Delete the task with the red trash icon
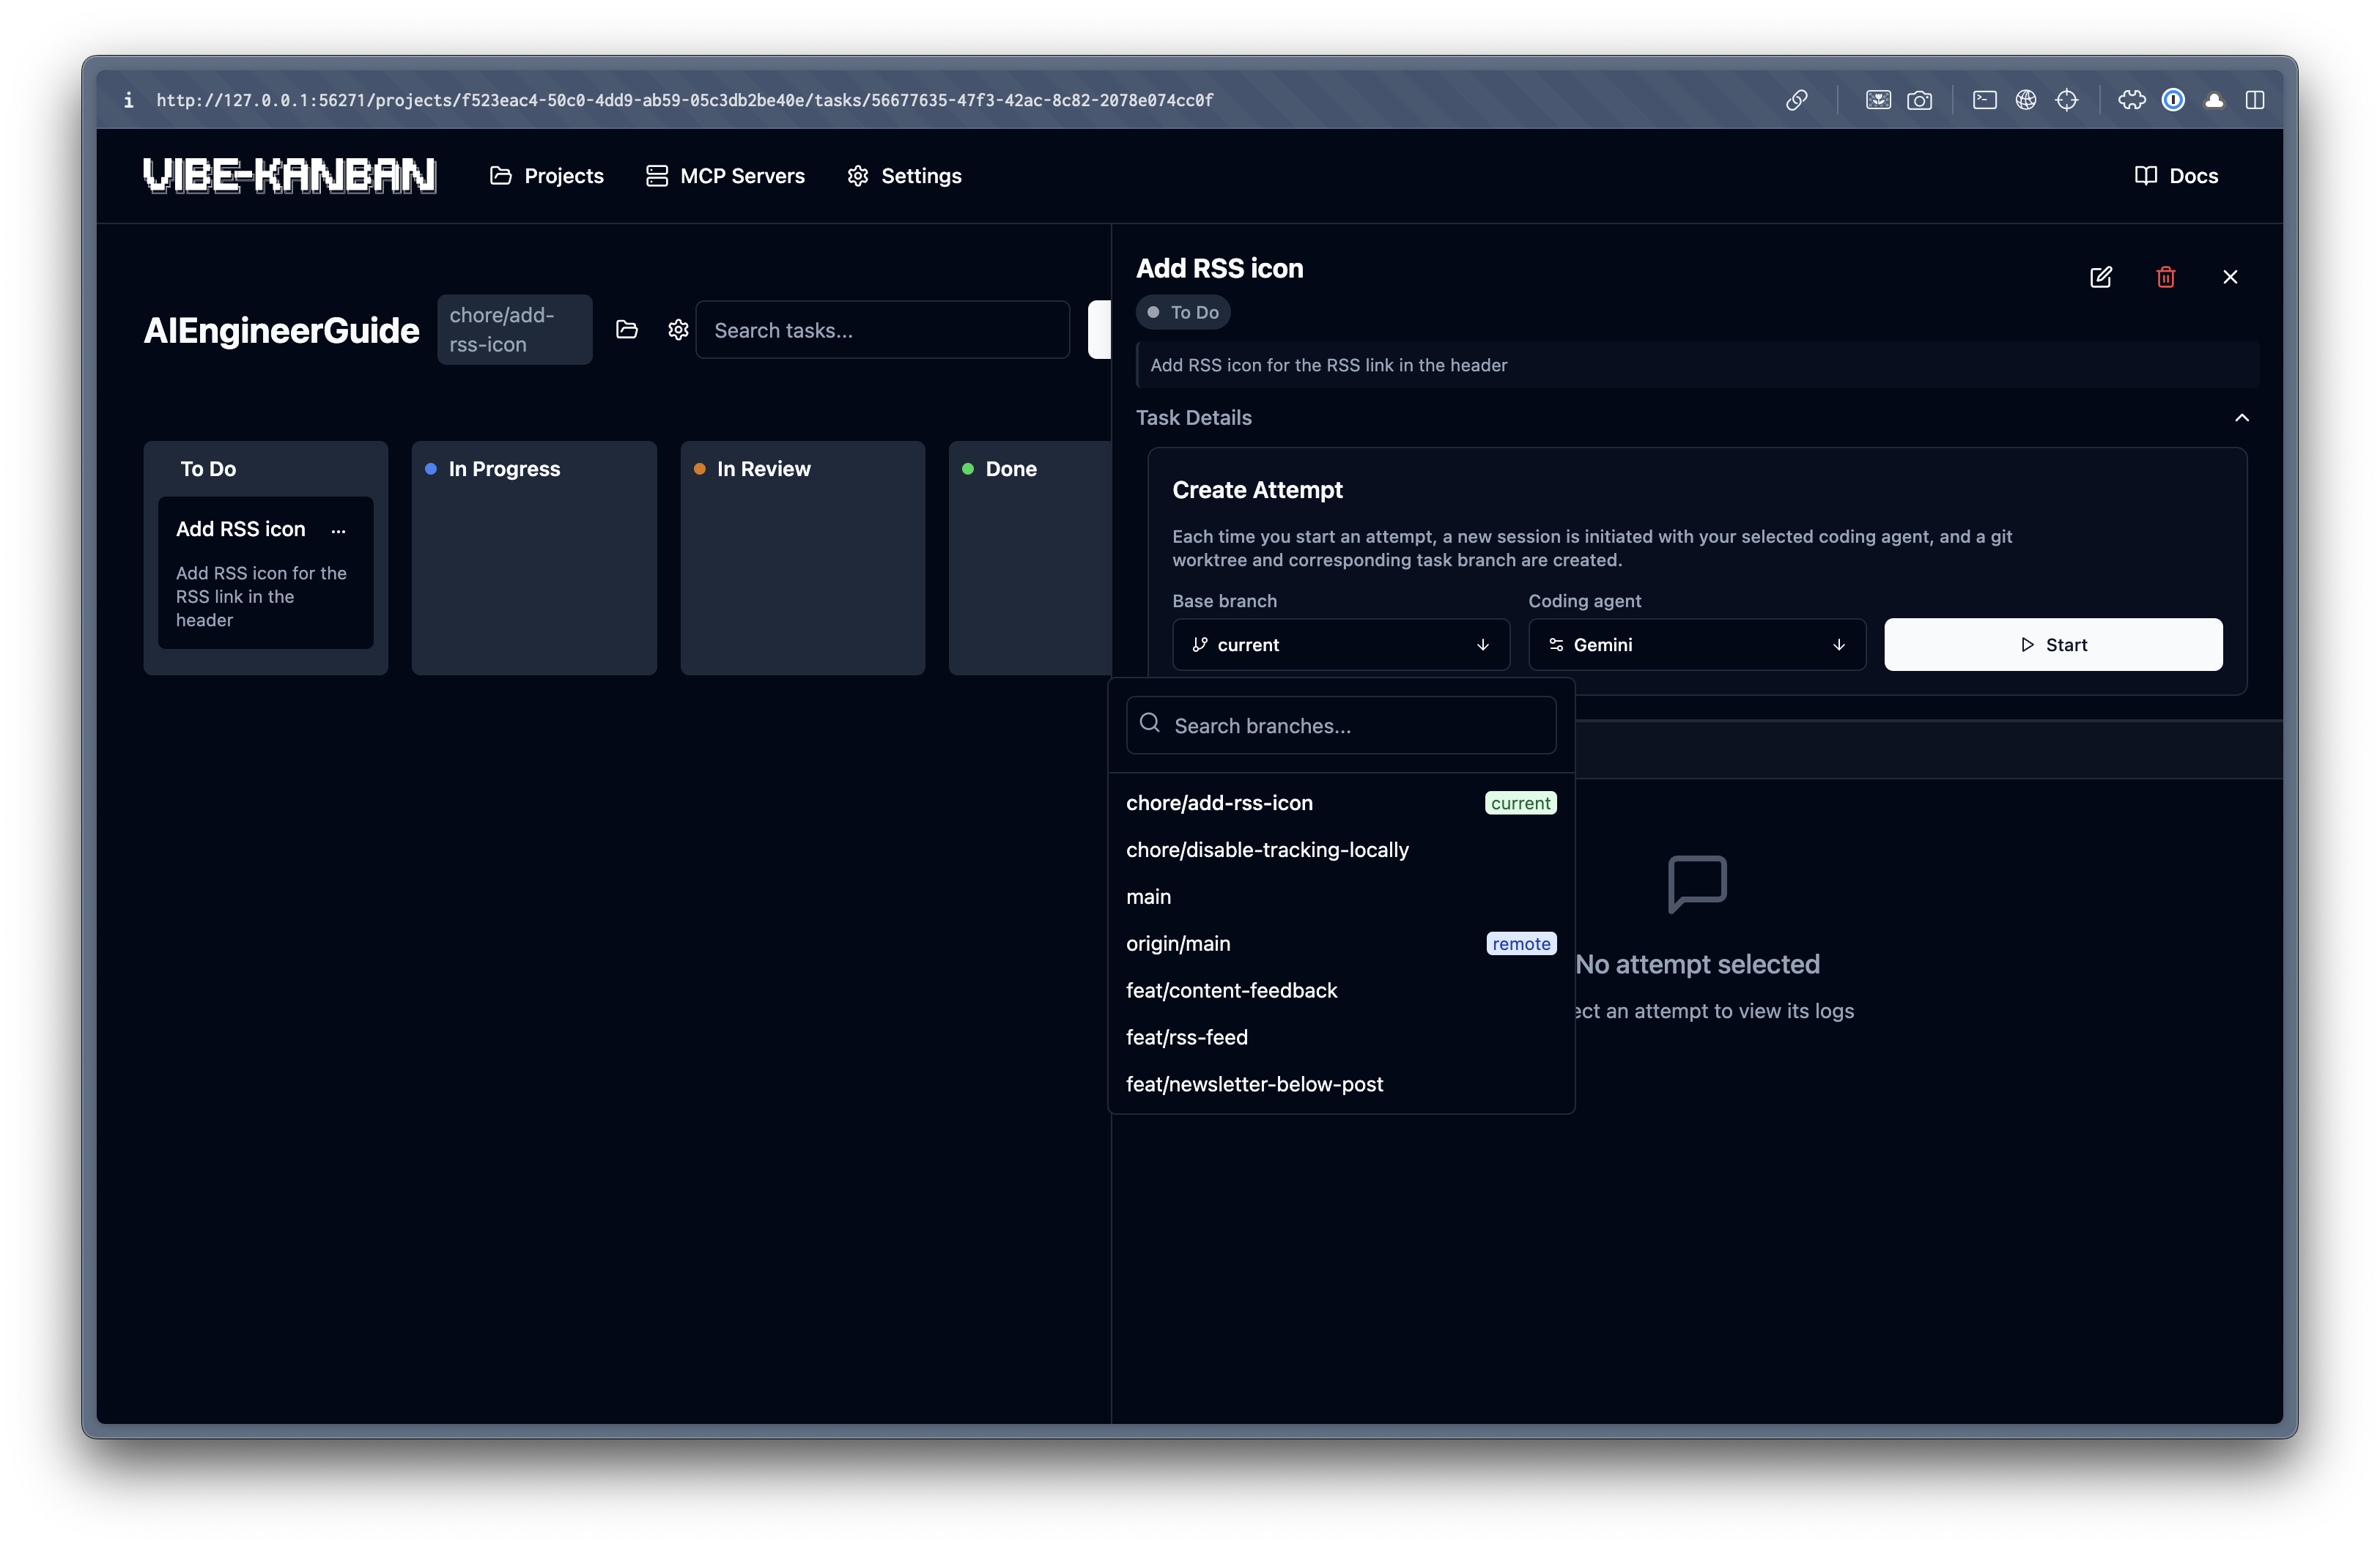2380x1547 pixels. [2166, 277]
